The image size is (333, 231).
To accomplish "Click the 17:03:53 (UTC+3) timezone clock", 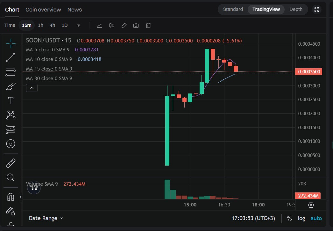I will 253,218.
